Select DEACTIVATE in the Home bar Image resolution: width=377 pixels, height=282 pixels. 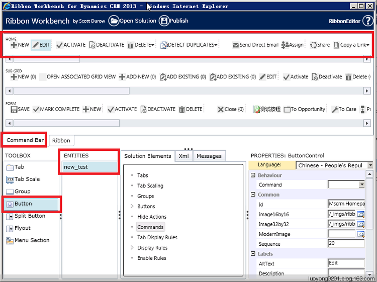[x=107, y=45]
